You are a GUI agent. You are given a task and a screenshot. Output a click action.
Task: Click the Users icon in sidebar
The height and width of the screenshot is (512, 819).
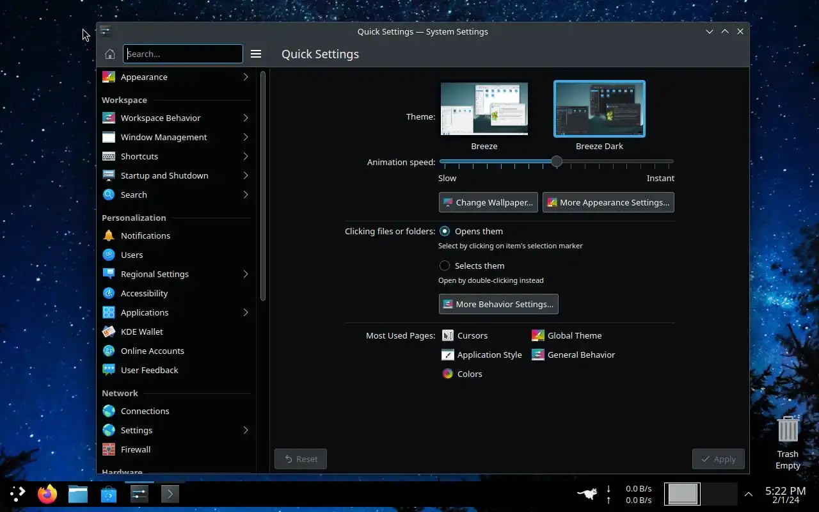(x=109, y=255)
